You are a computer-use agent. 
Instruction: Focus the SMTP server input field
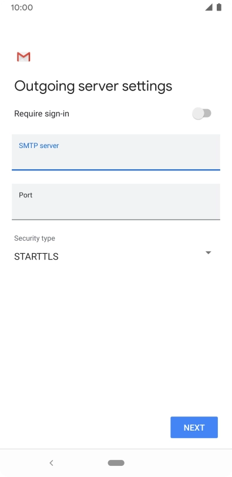click(x=116, y=152)
